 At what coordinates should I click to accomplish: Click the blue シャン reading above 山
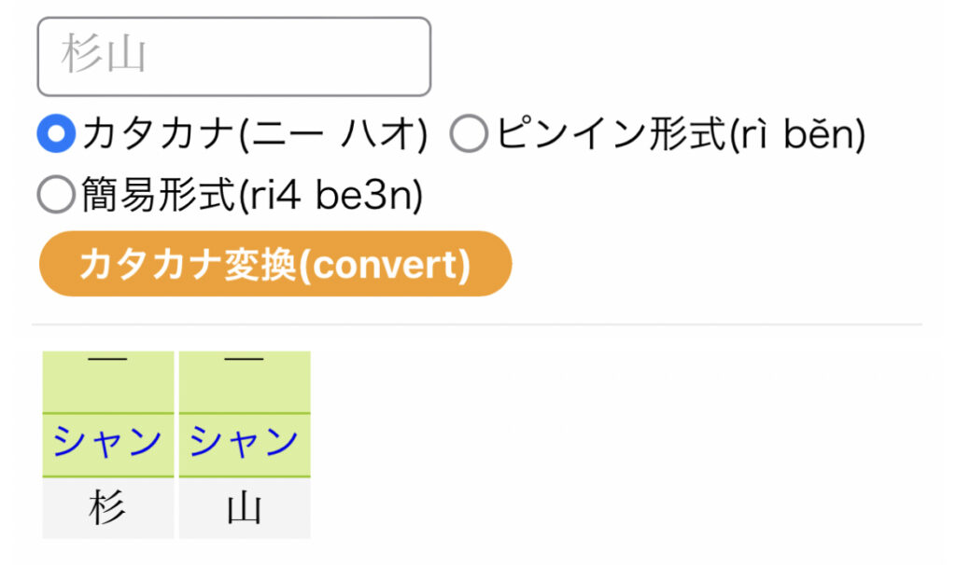coord(245,443)
